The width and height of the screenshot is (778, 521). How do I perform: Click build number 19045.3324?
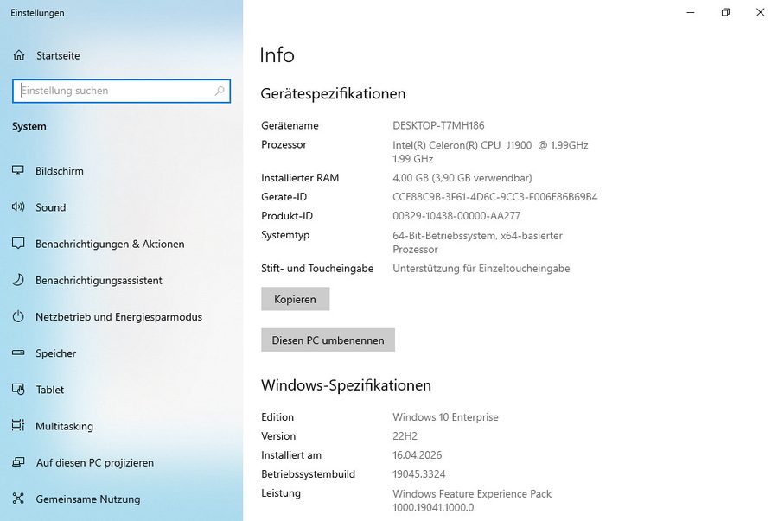[x=418, y=473]
